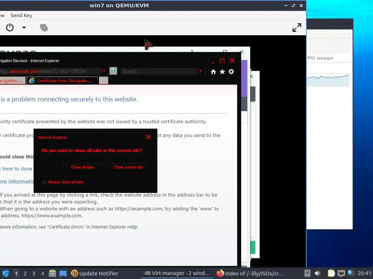Toggle fullscreen view of the VM
The width and height of the screenshot is (373, 279).
pos(297,28)
